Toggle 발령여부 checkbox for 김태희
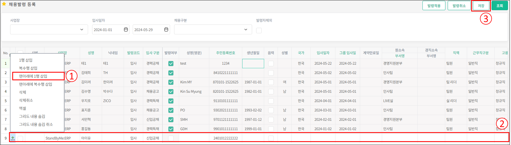 click(x=171, y=73)
